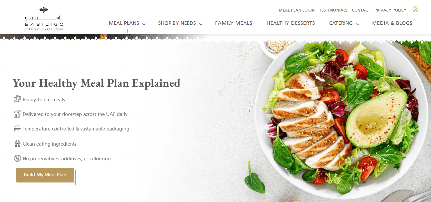Expand the Shop By Needs chevron

tap(201, 24)
